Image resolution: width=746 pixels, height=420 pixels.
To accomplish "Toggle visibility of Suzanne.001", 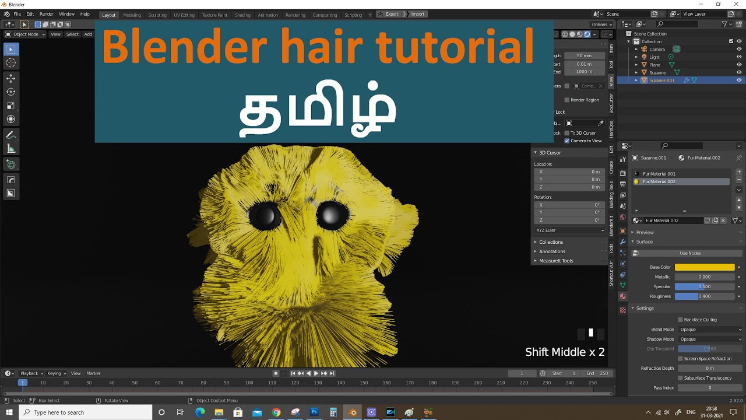I will (x=739, y=80).
